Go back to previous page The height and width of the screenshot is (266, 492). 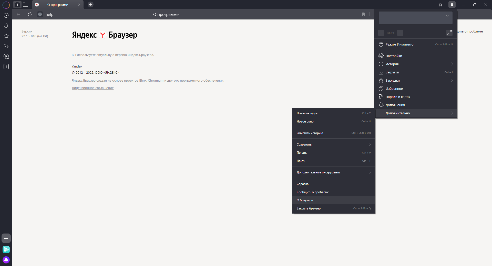[x=18, y=14]
